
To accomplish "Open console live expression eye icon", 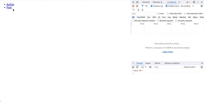I will pyautogui.click(x=150, y=67).
